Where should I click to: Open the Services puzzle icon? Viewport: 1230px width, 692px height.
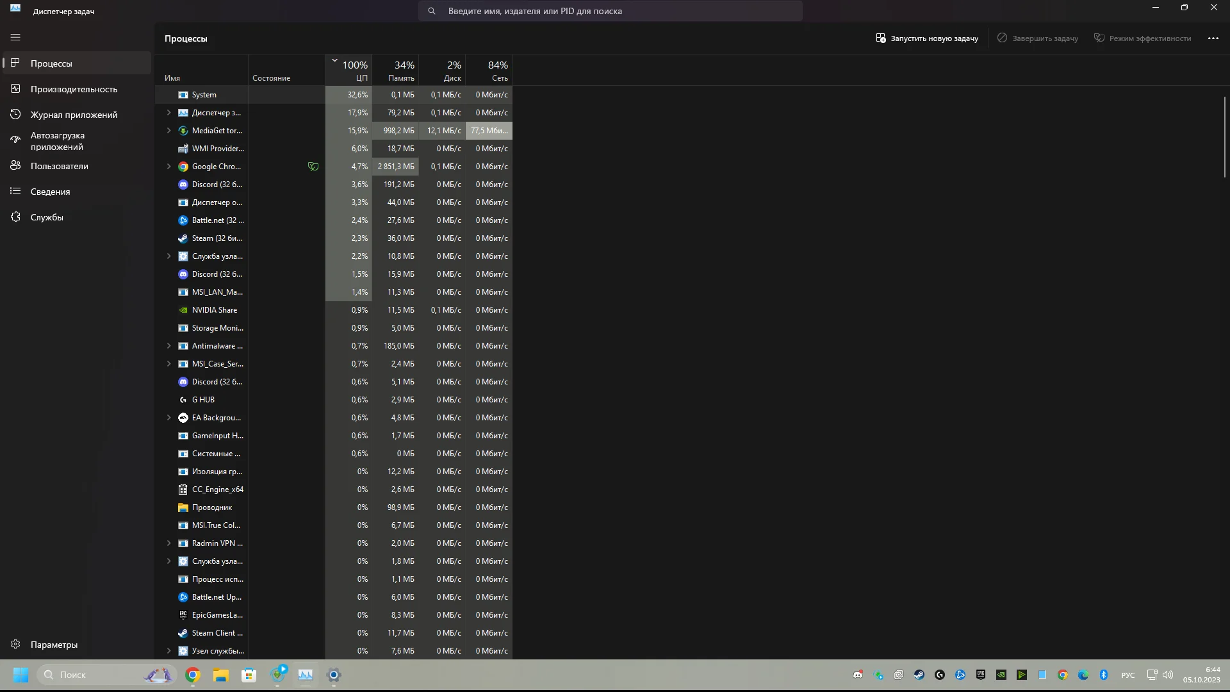coord(15,217)
